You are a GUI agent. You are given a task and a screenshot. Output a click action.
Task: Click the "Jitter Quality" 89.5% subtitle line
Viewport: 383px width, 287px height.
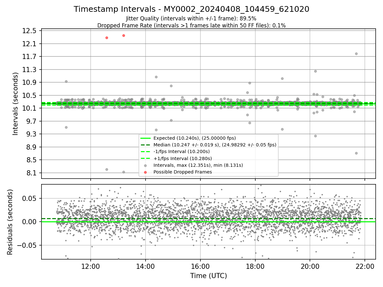[191, 18]
